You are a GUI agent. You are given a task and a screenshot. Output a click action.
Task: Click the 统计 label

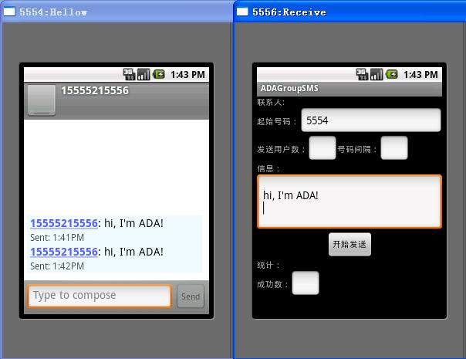[268, 265]
